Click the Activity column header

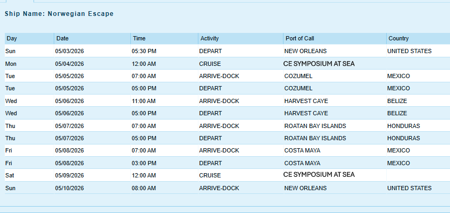210,38
